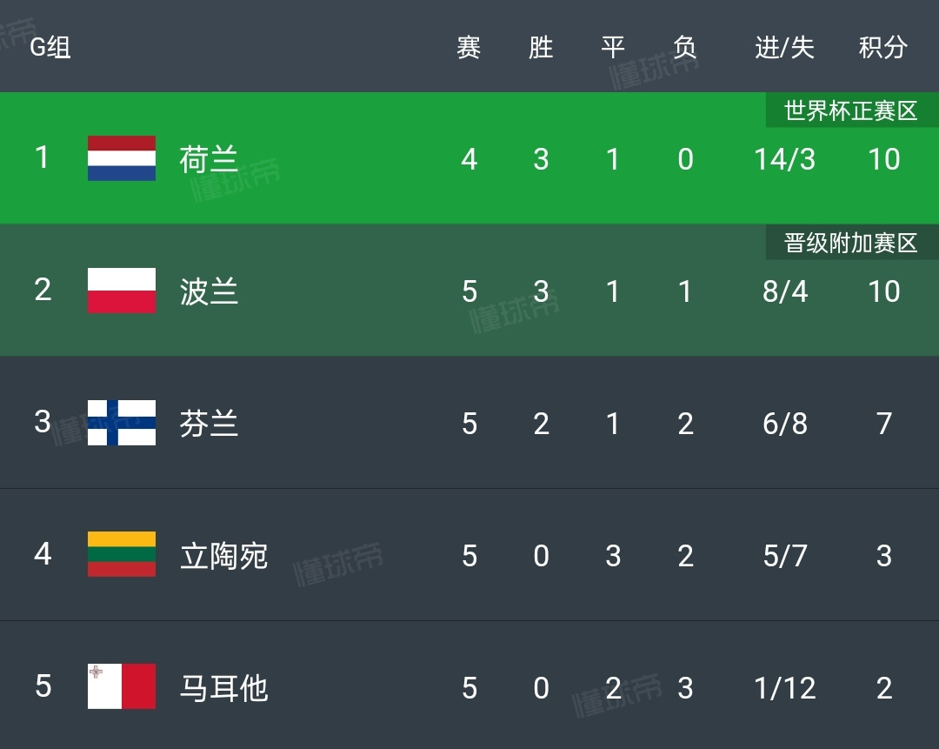Click the 积分 column header

pos(882,47)
